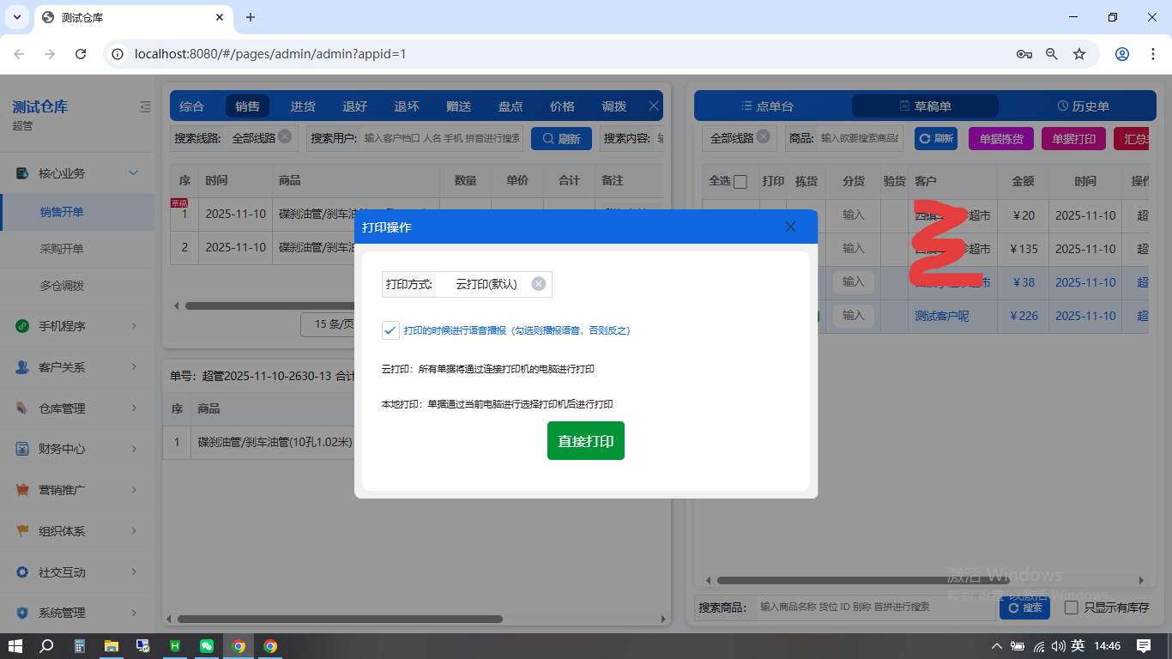Enable 只显示有库存 filter checkbox
This screenshot has height=659, width=1172.
click(x=1070, y=607)
